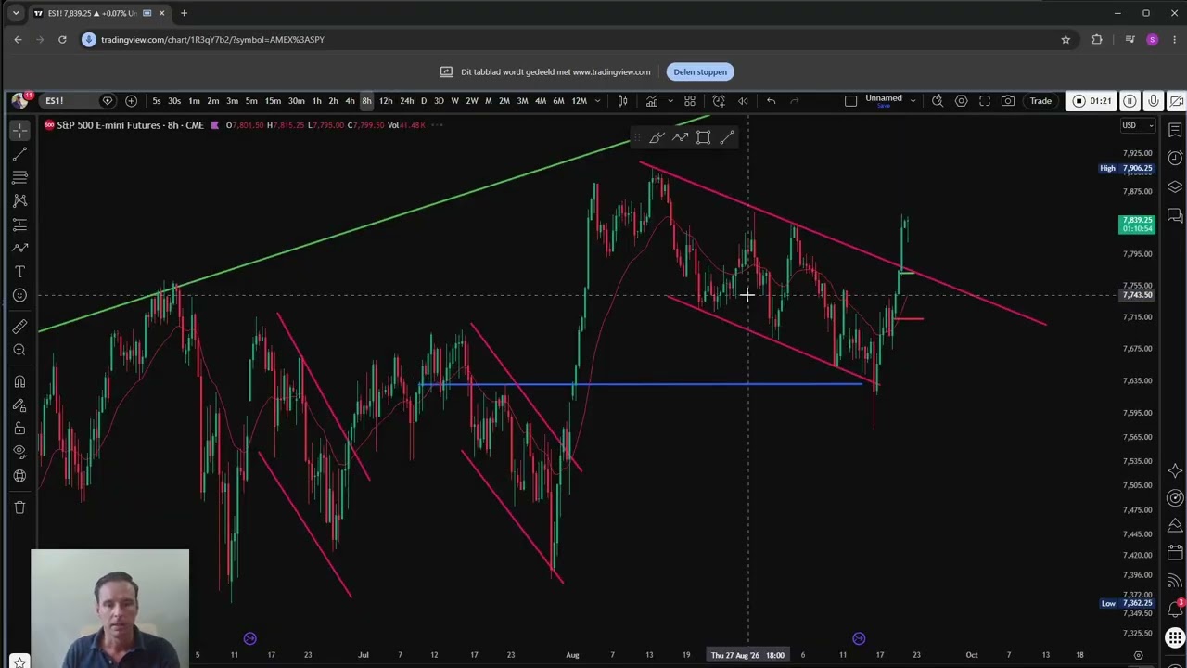This screenshot has width=1187, height=668.
Task: Open the user profile avatar menu
Action: [19, 100]
